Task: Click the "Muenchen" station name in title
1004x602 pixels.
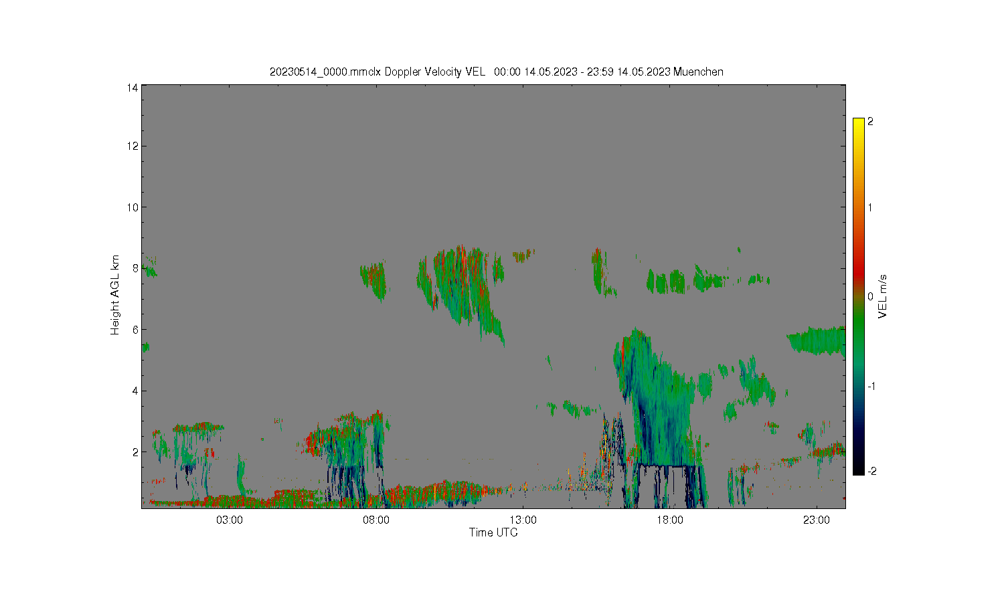Action: [x=698, y=72]
